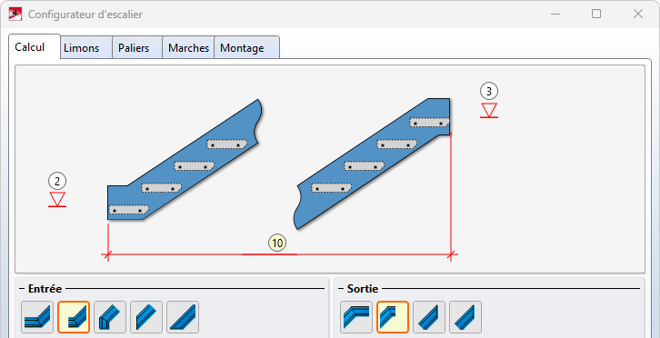The width and height of the screenshot is (660, 338).
Task: Click the Sortie section label
Action: pos(363,289)
